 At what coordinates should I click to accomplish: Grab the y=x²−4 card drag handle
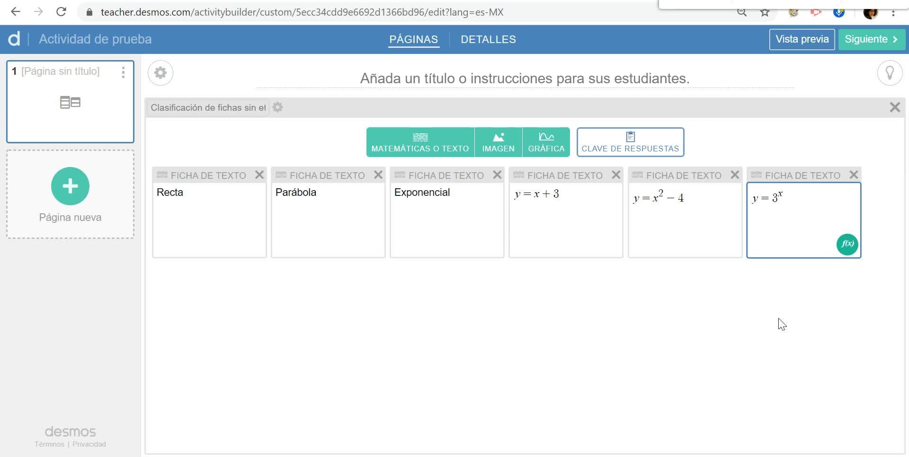pyautogui.click(x=637, y=175)
